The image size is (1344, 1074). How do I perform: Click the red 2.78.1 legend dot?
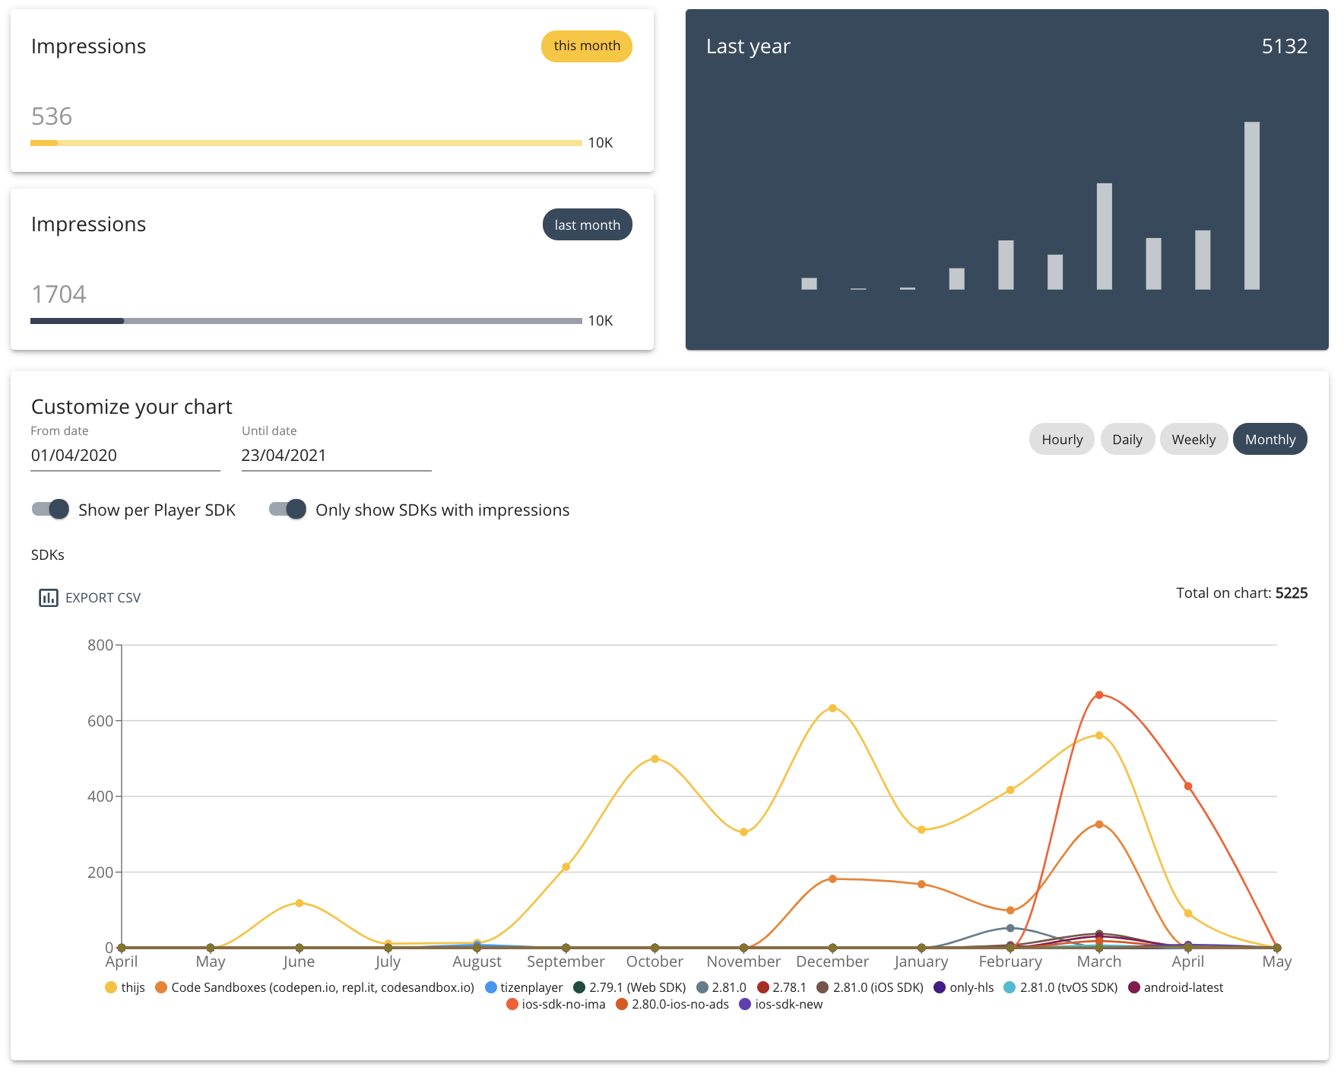pyautogui.click(x=762, y=987)
